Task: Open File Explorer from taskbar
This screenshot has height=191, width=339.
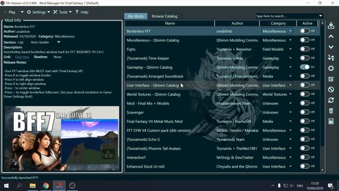Action: point(33,186)
